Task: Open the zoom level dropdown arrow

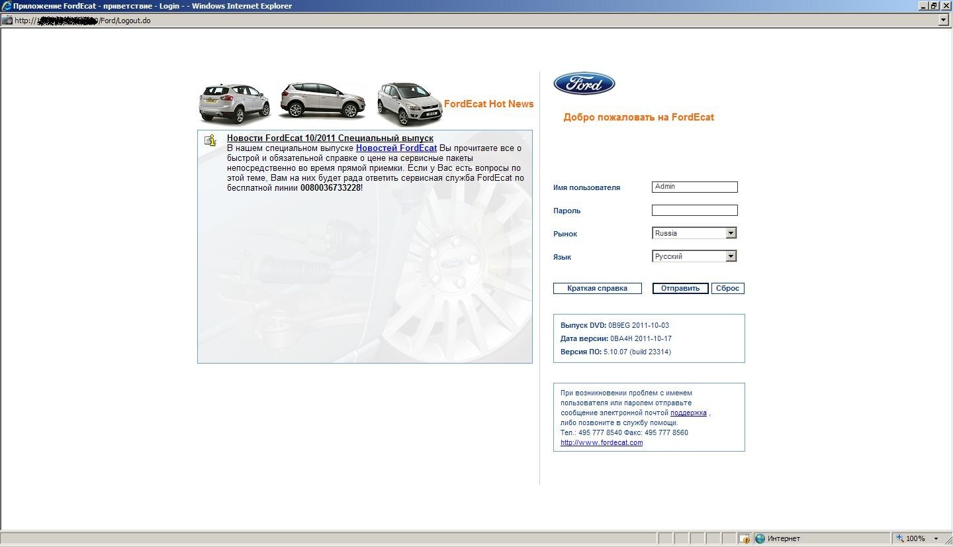Action: (x=936, y=539)
